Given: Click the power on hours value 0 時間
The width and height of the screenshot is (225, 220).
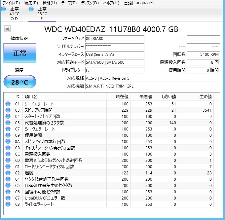Looking at the screenshot, I should click(x=203, y=70).
